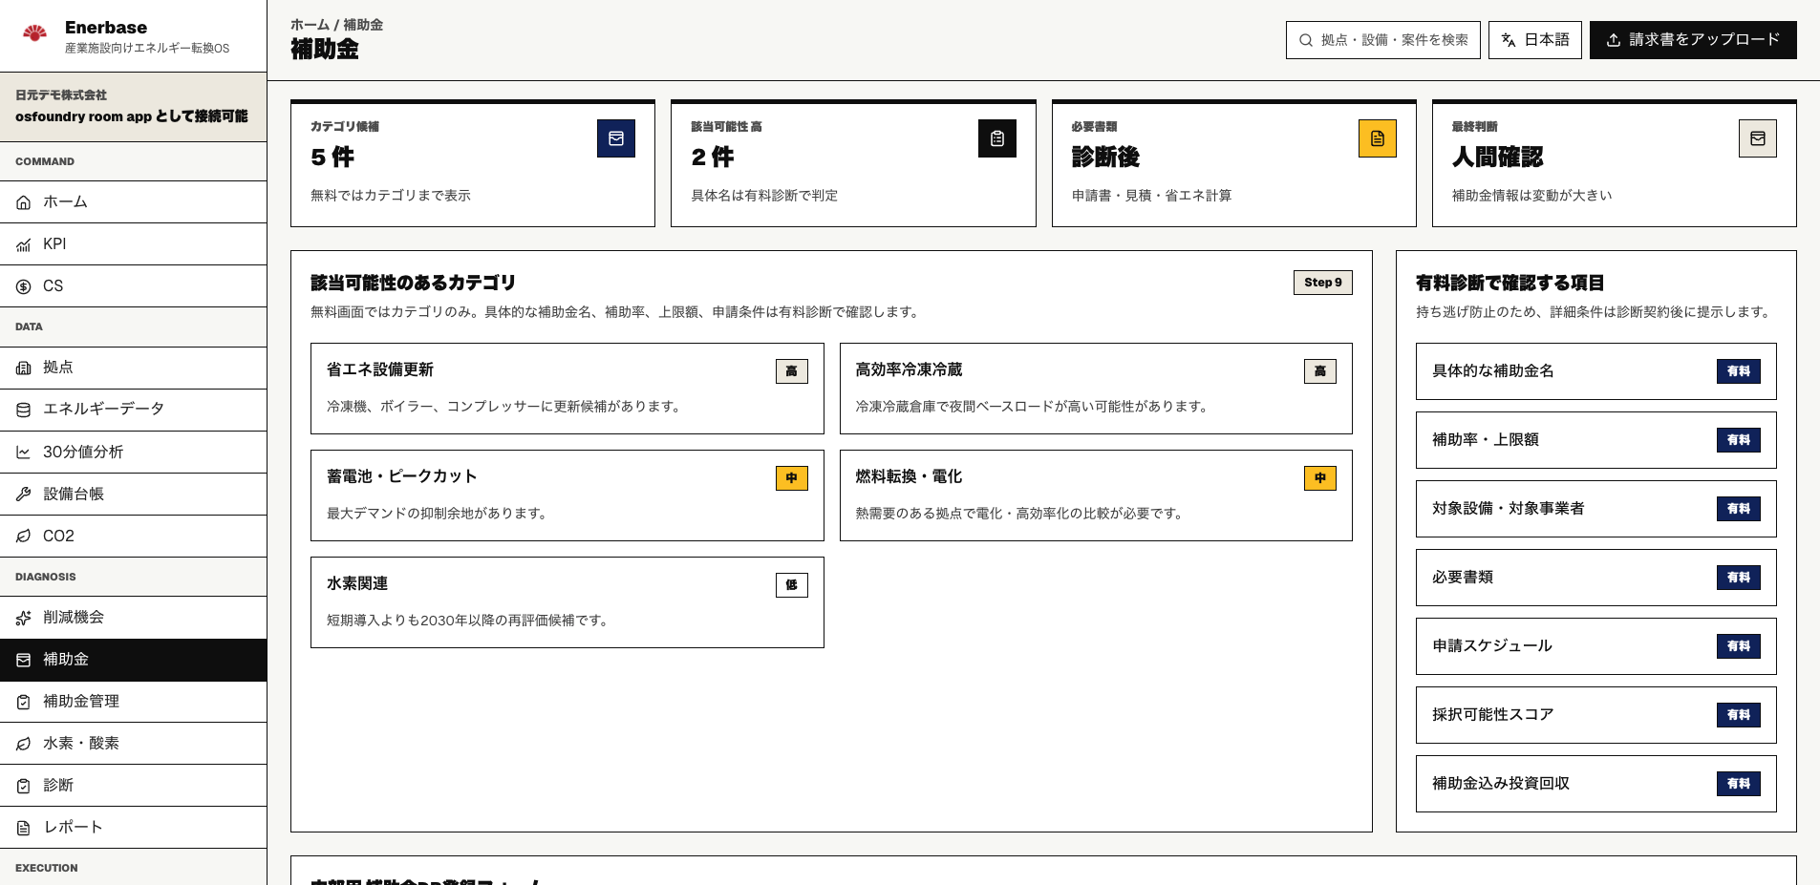1820x885 pixels.
Task: Click the 中 badge on 蓄電池・ピークカット
Action: click(792, 478)
